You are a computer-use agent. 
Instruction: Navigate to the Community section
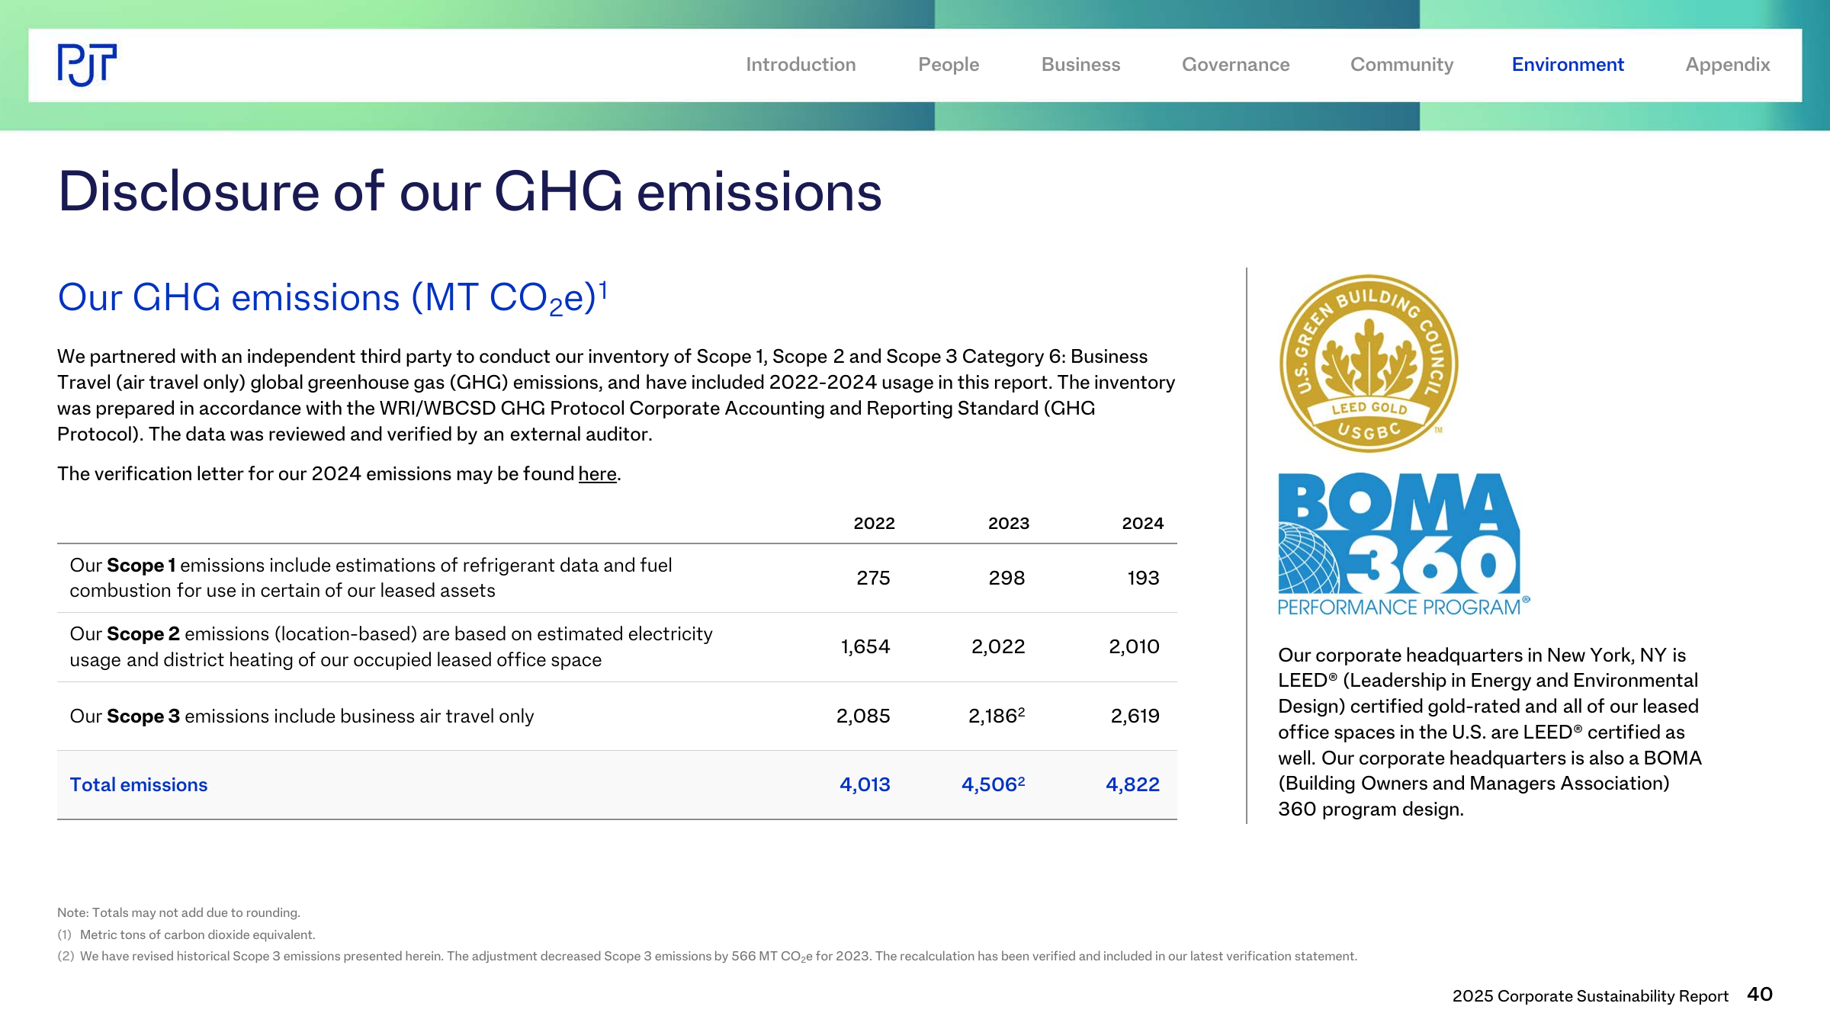coord(1401,65)
